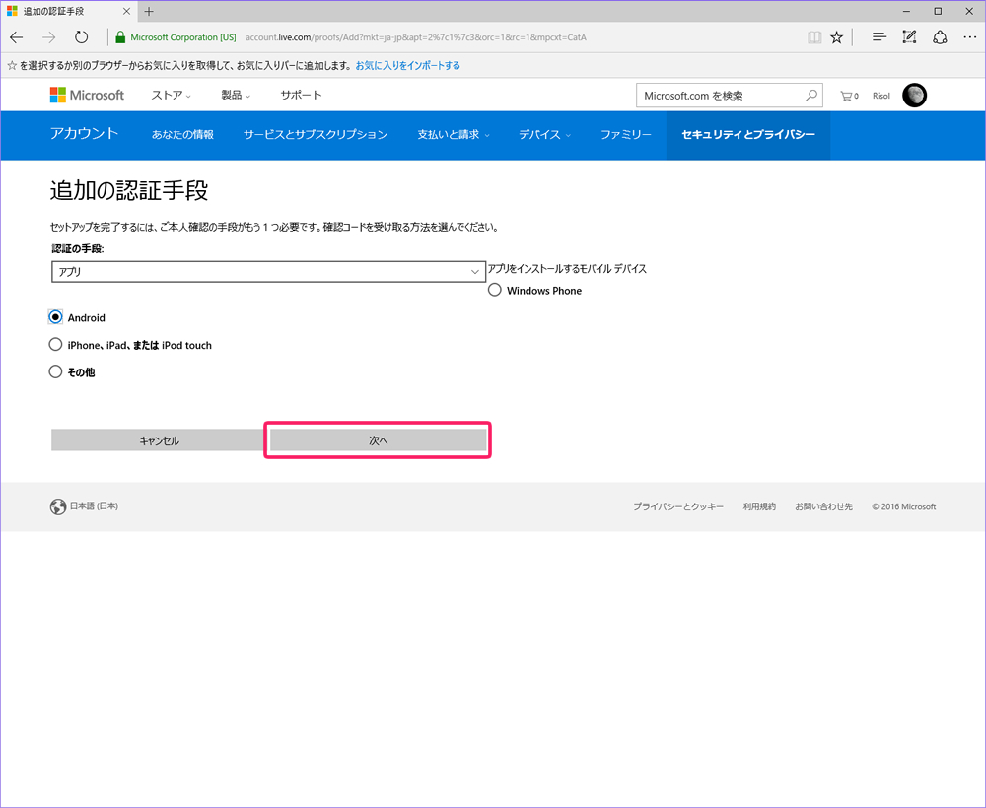
Task: Click 日本語 (日本) language link
Action: tap(94, 505)
